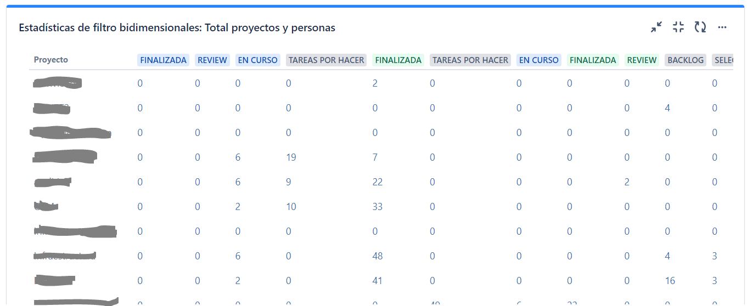Screen dimensions: 753x306
Task: Open the count 2 in the 22 row's REVIEW column
Action: point(627,182)
